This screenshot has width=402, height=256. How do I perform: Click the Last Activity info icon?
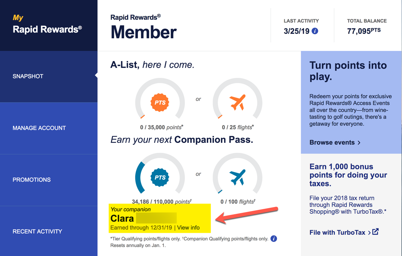(315, 31)
